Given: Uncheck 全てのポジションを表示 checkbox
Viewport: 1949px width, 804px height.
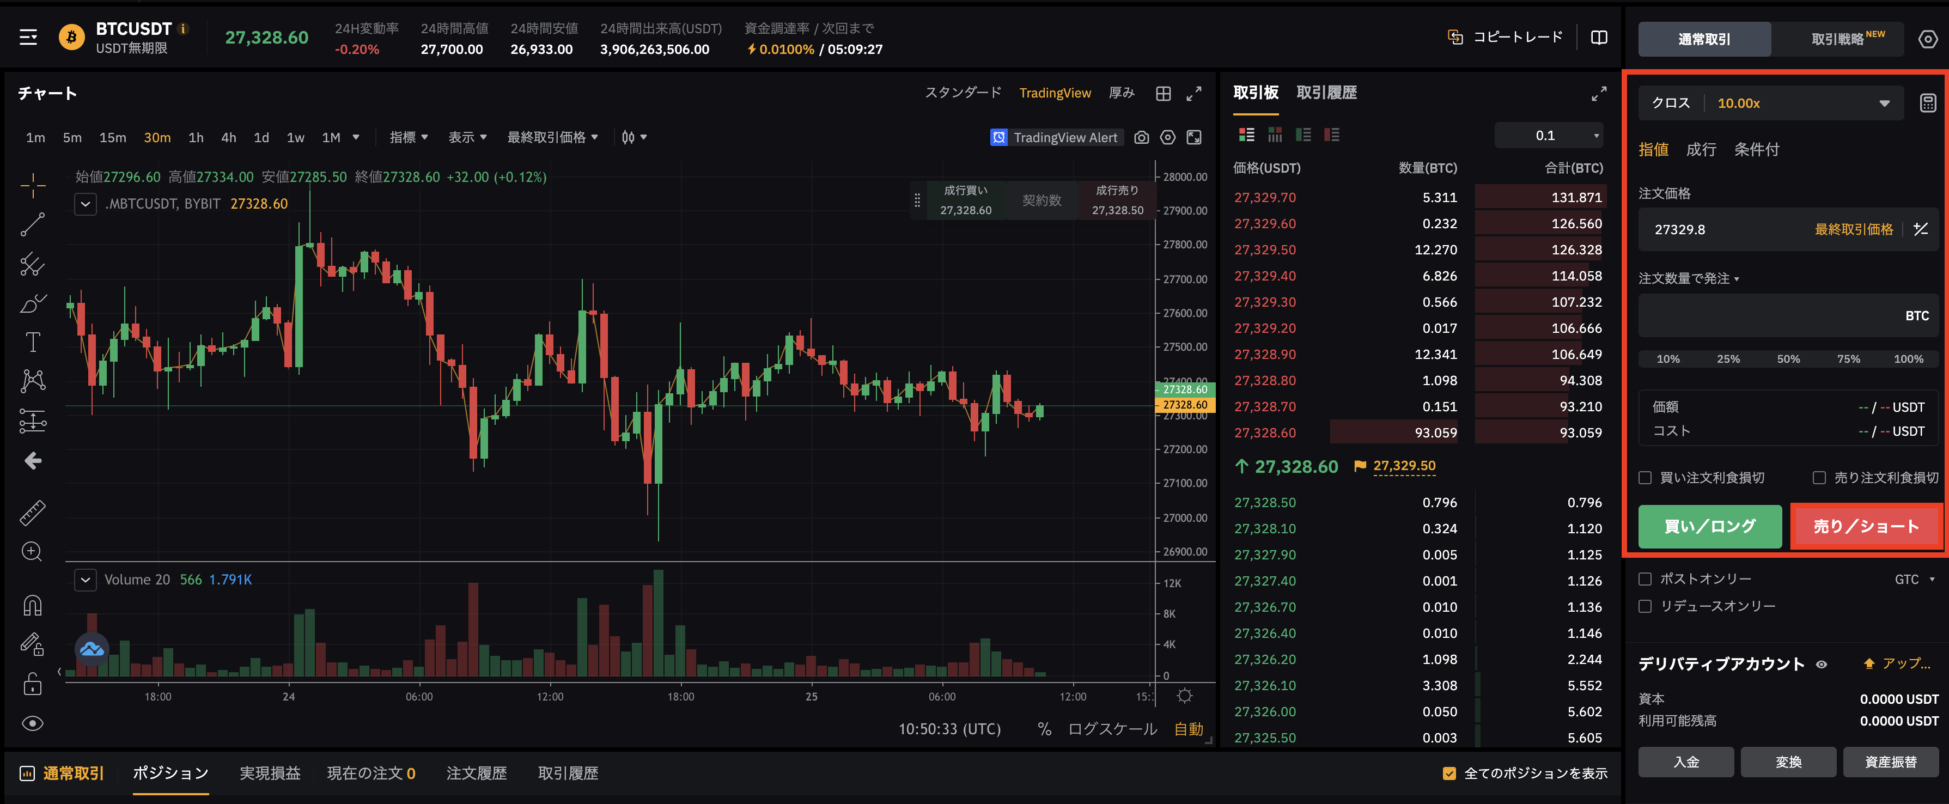Looking at the screenshot, I should tap(1449, 773).
